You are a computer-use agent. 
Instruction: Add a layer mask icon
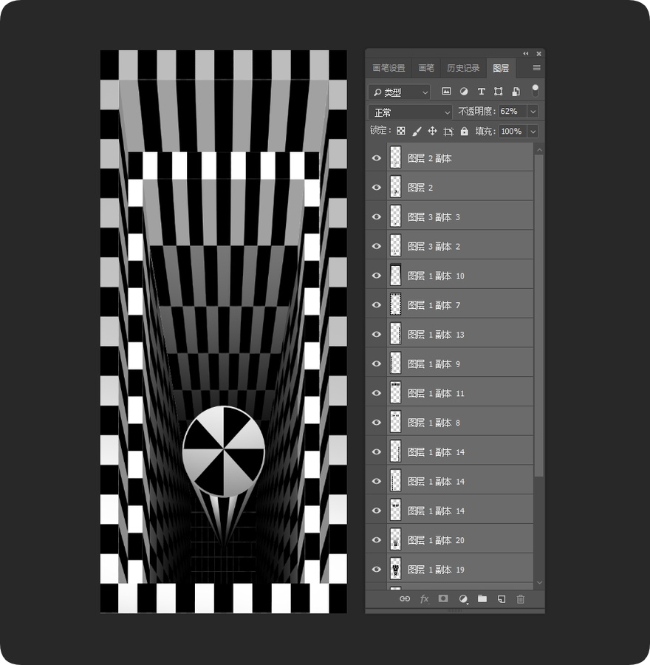(443, 598)
